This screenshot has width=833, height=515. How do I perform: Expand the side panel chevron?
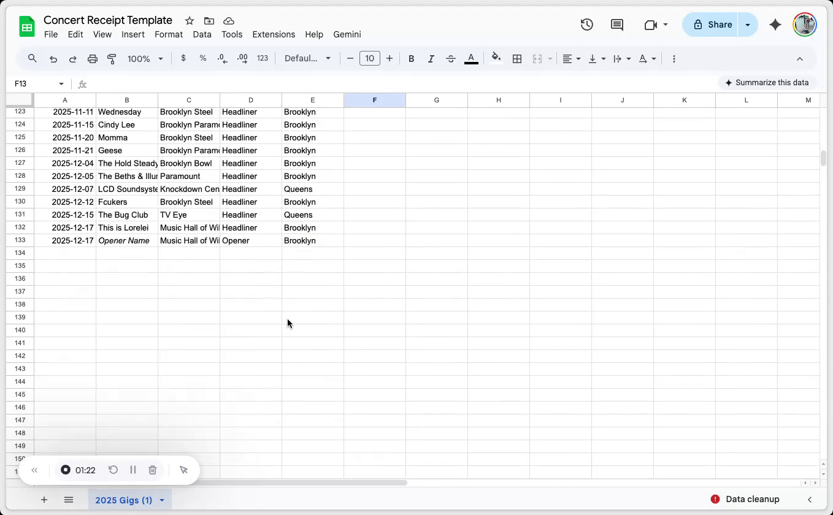(x=810, y=500)
